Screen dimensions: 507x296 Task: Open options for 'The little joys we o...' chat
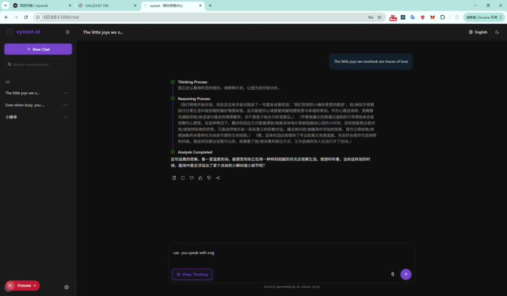pyautogui.click(x=65, y=93)
